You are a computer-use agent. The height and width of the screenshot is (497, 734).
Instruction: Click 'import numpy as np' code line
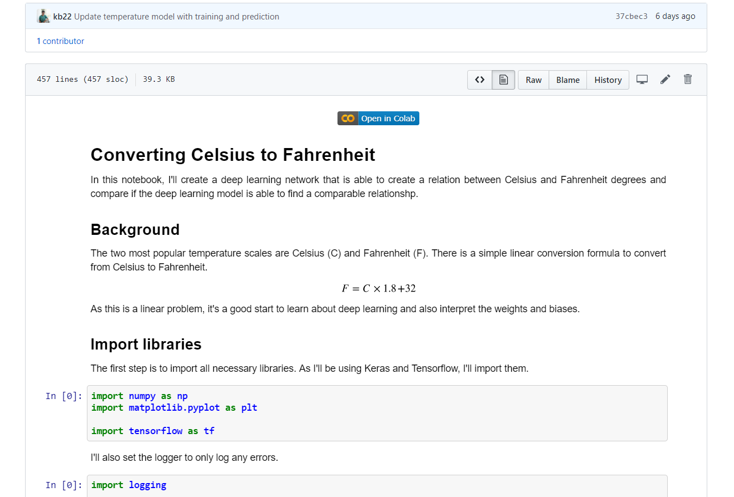coord(140,396)
